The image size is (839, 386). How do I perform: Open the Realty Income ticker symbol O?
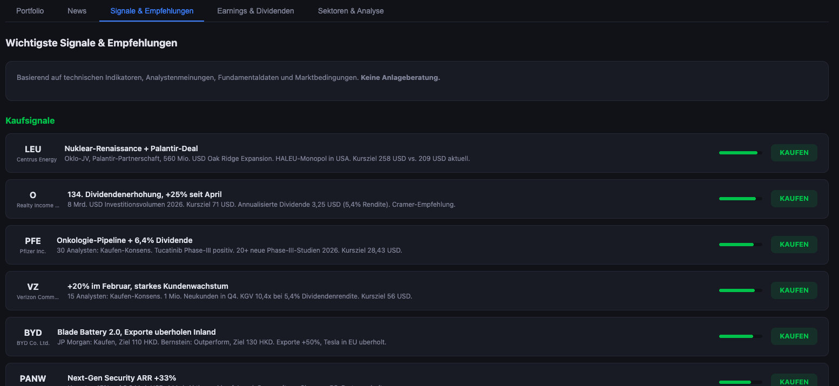[32, 195]
